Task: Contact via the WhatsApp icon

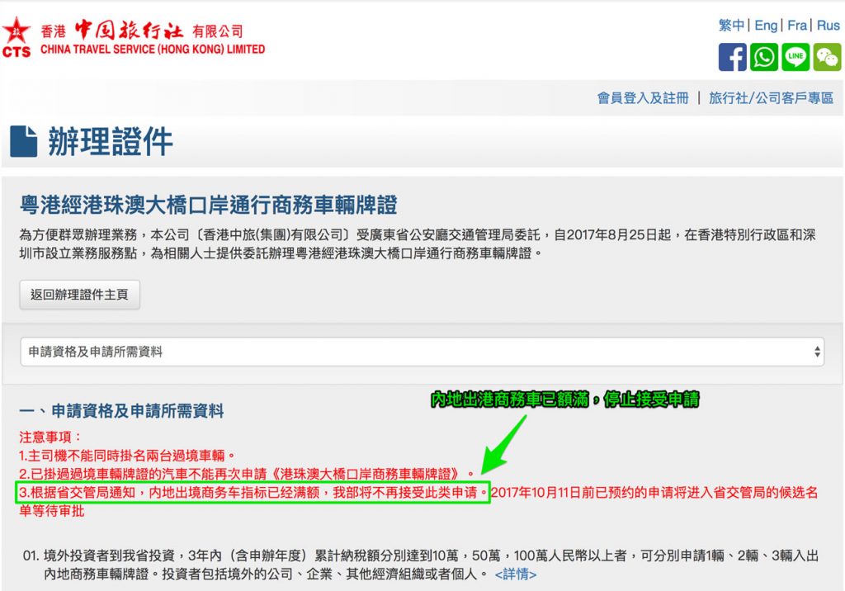Action: coord(763,57)
